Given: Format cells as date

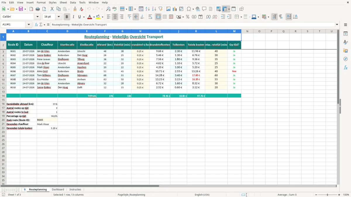Looking at the screenshot, I should coord(201,17).
